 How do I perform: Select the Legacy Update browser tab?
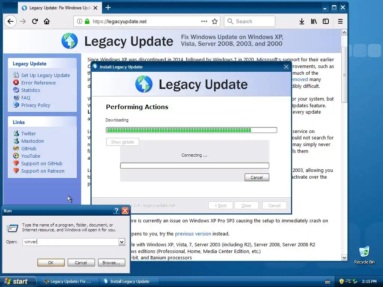(59, 8)
